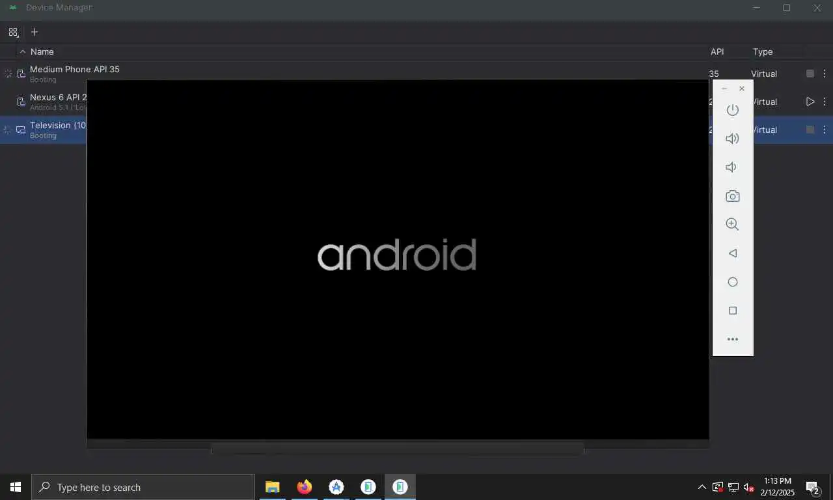833x500 pixels.
Task: Click the emulator power button
Action: pyautogui.click(x=733, y=110)
